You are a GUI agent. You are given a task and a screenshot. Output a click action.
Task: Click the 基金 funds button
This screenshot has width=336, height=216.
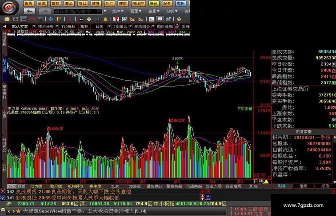[x=69, y=4]
